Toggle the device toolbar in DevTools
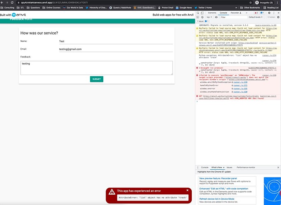281x205 pixels. click(x=202, y=13)
